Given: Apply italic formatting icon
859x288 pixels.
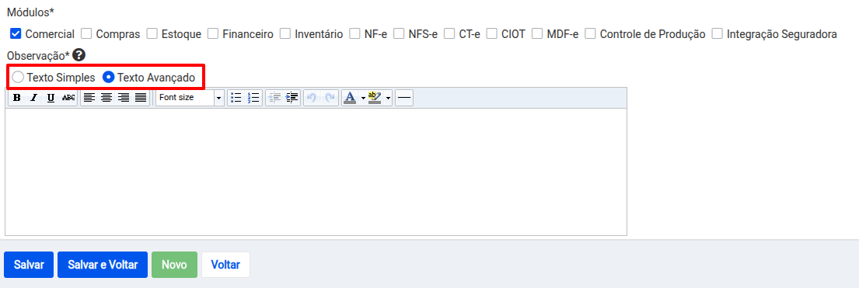Looking at the screenshot, I should 34,98.
